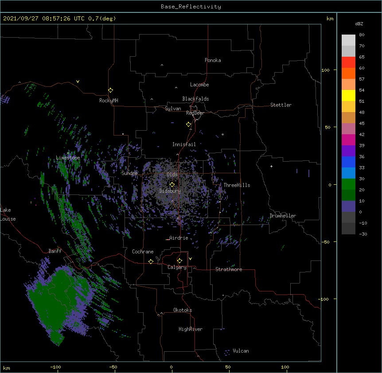382x373 pixels.
Task: Click the Stettler town label
Action: point(281,105)
